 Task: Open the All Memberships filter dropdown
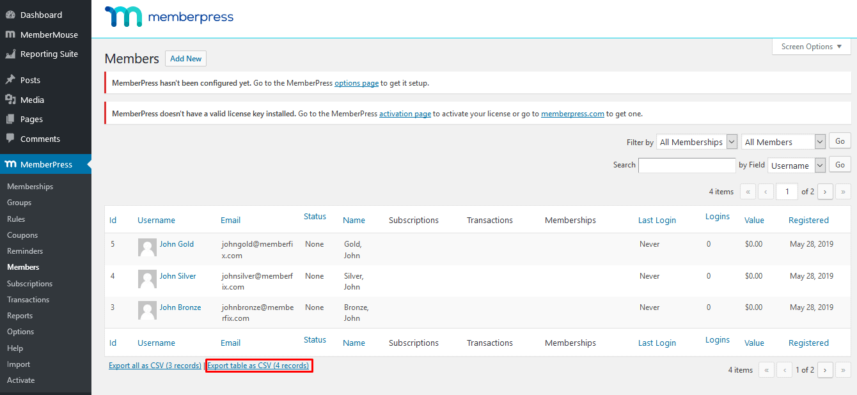[x=696, y=142]
